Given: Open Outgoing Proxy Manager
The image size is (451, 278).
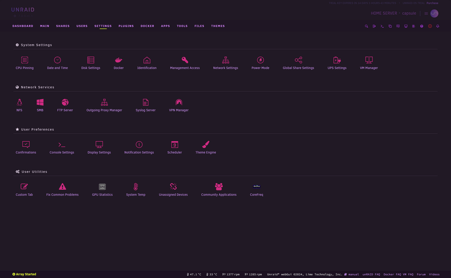Looking at the screenshot, I should point(104,105).
